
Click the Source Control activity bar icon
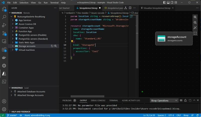pyautogui.click(x=4, y=33)
